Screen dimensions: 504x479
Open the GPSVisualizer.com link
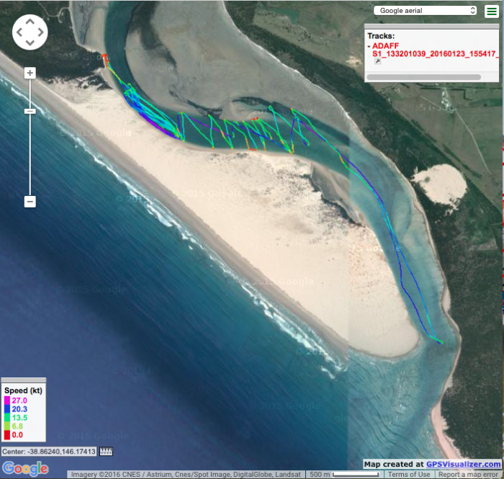463,465
